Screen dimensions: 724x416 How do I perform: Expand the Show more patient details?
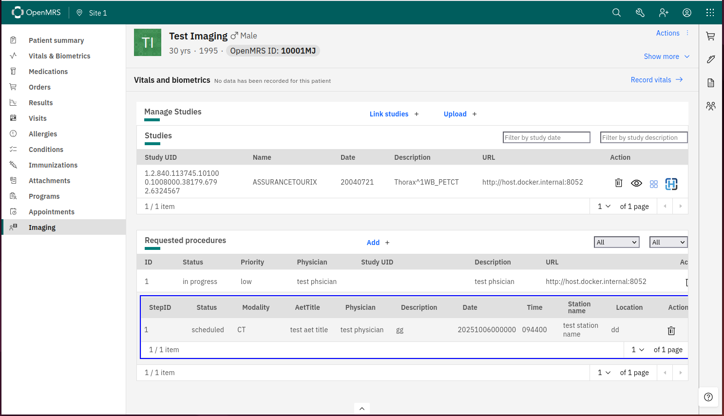666,57
